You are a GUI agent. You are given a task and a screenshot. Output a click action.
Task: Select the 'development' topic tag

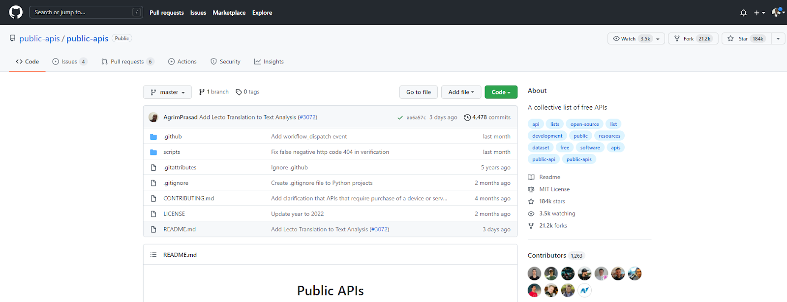coord(547,136)
